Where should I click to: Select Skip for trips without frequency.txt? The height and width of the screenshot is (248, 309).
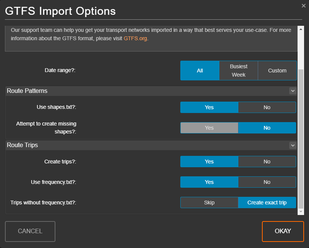pyautogui.click(x=209, y=202)
